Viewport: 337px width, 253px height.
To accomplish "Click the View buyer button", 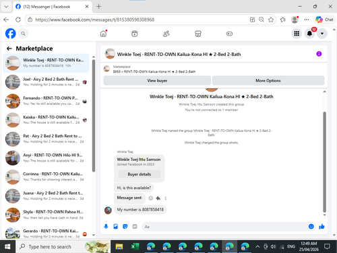I will [x=157, y=81].
